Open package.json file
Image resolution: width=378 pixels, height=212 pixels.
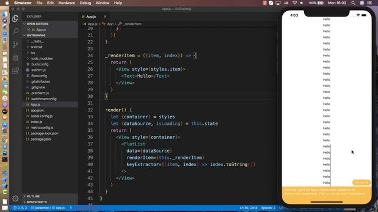41,139
